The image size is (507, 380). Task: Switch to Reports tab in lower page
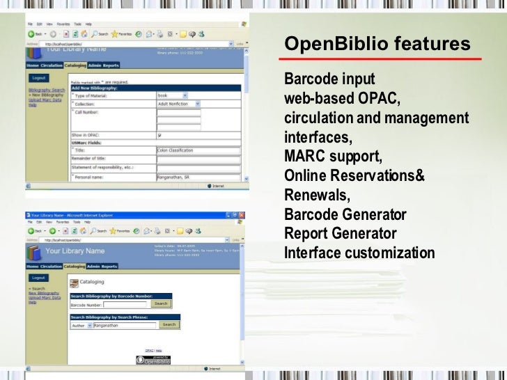click(x=109, y=267)
